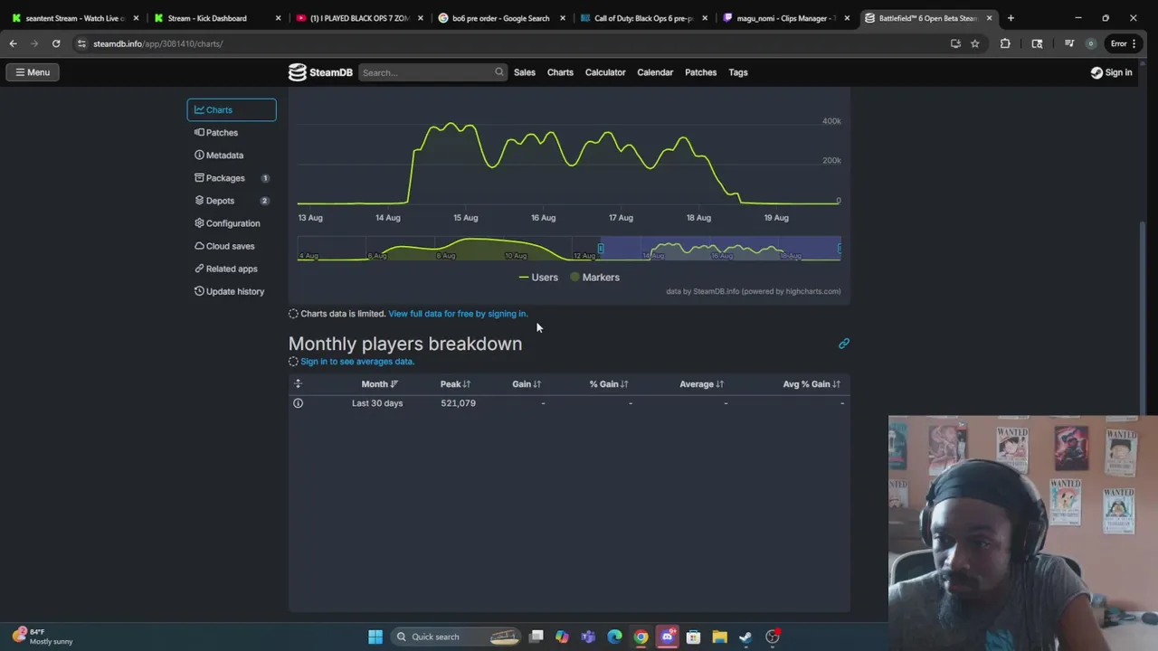Open Microsoft Edge from the taskbar

point(615,637)
